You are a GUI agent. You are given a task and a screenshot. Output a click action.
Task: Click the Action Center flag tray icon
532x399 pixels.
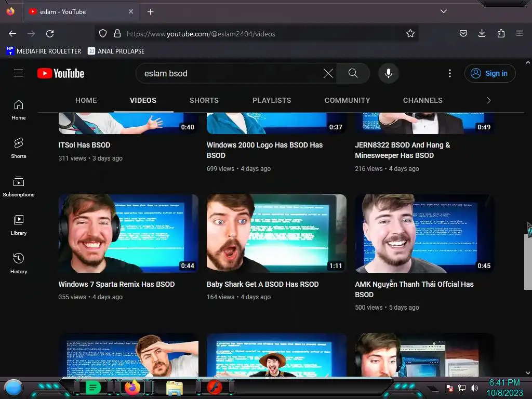449,388
